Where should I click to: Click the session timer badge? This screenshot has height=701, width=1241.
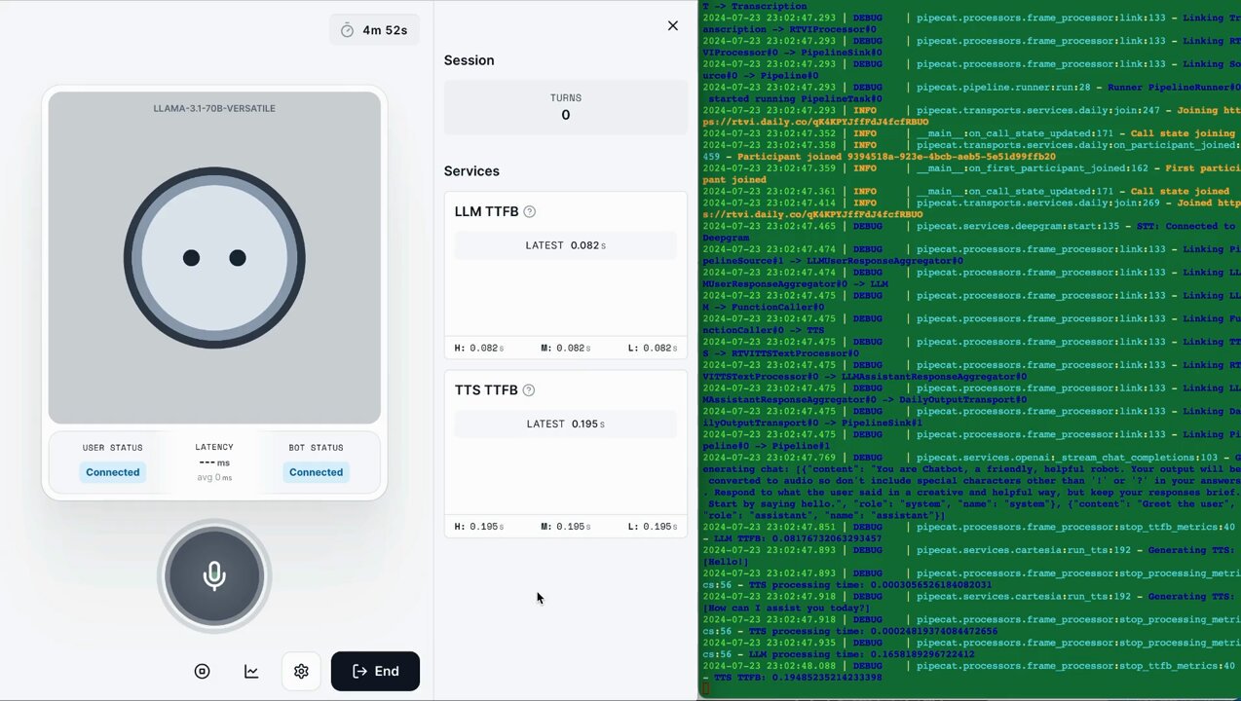tap(374, 30)
